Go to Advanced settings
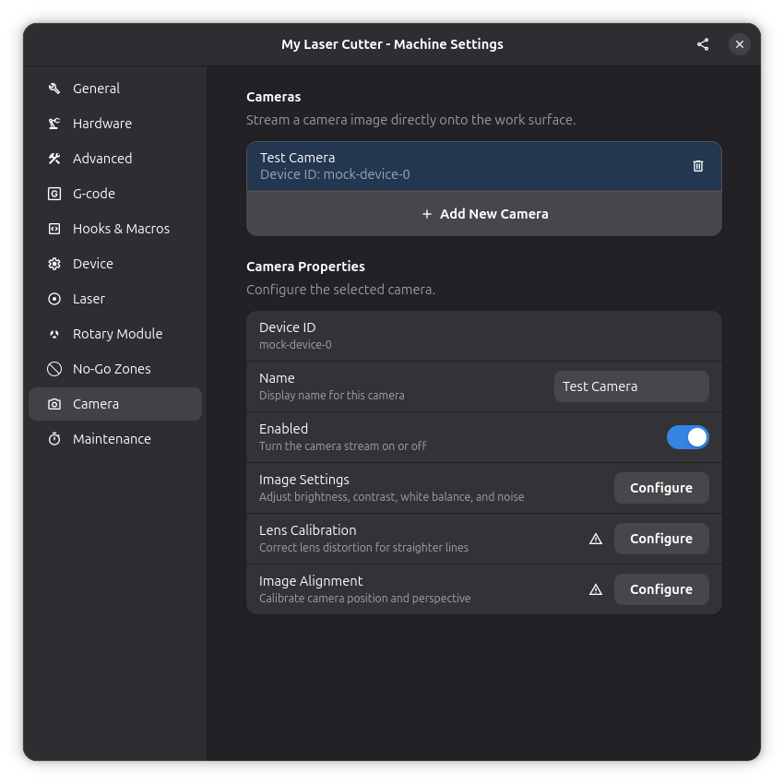Screen dimensions: 784x784 (x=115, y=159)
